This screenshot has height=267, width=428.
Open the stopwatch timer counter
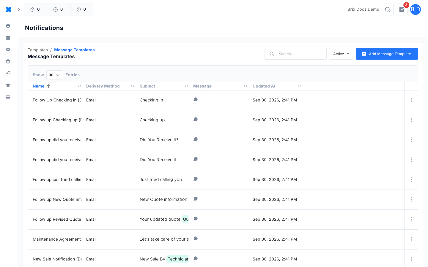point(35,9)
